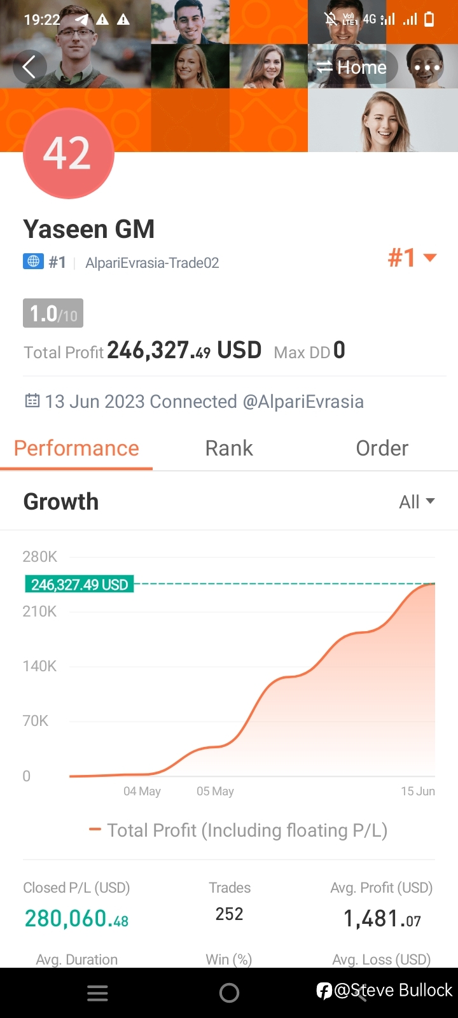Expand the orange #1 account dropdown

click(412, 258)
